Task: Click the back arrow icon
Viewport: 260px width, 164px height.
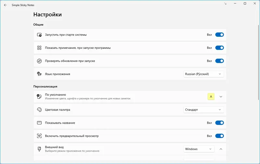Action: click(5, 5)
